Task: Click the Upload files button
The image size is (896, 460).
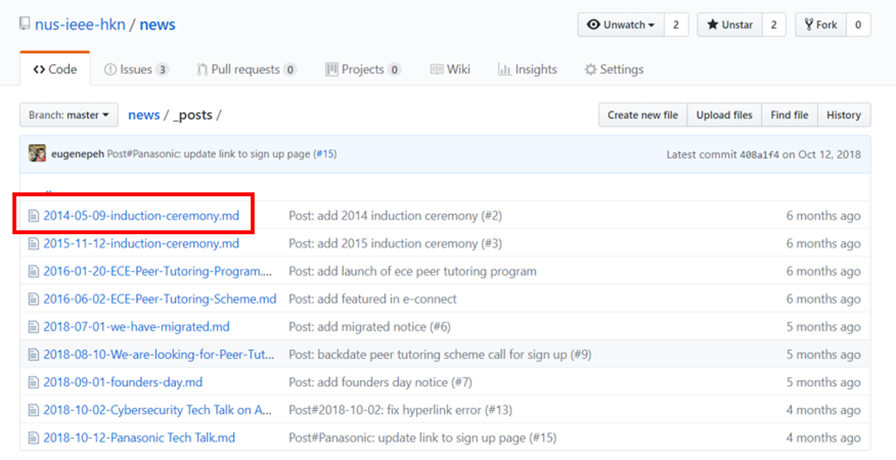Action: [725, 115]
